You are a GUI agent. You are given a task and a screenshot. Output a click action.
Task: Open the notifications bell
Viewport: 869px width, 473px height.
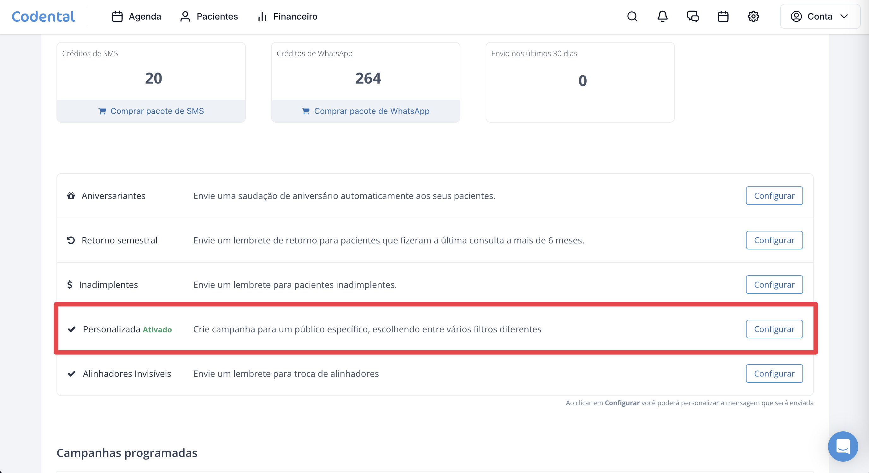(662, 16)
